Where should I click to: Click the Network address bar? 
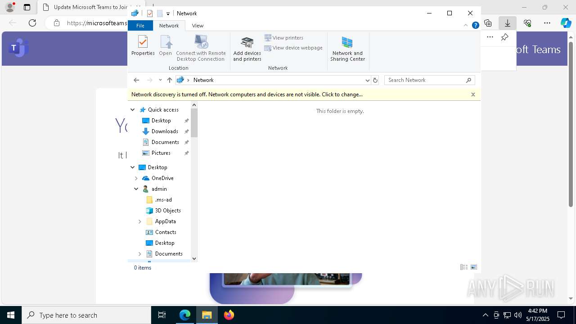[x=273, y=80]
